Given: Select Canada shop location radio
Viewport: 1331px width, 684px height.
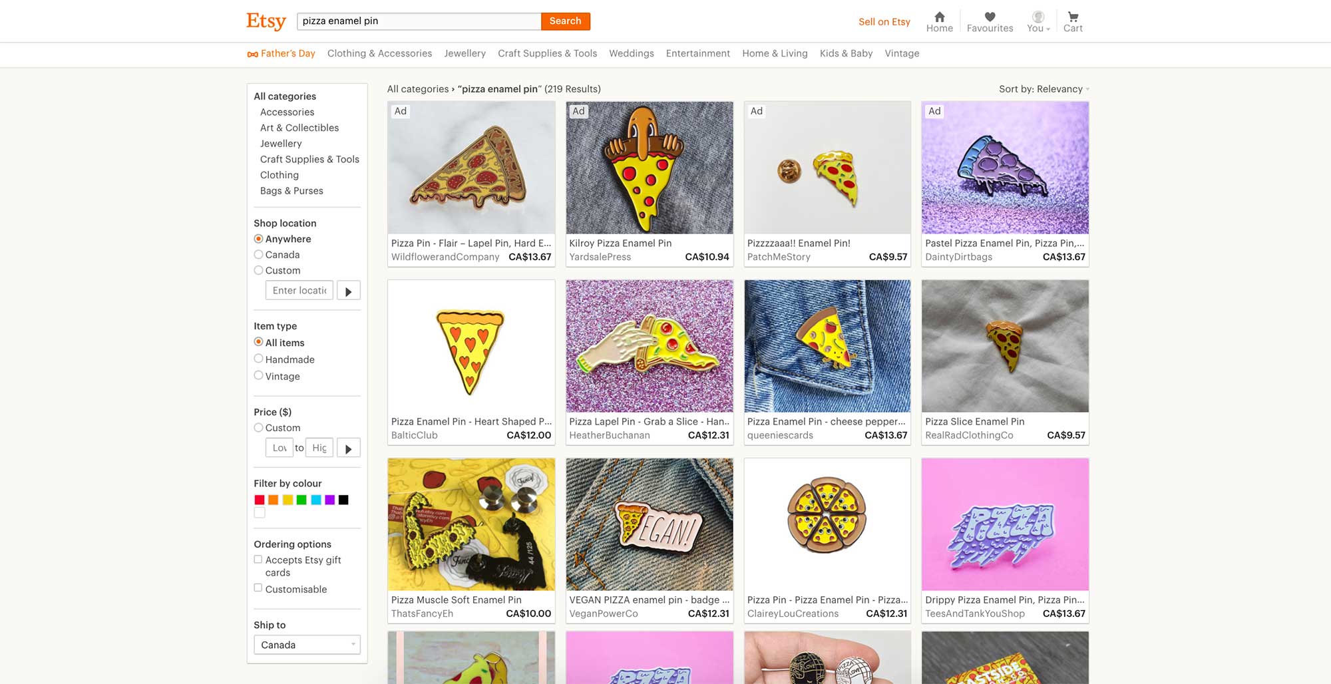Looking at the screenshot, I should coord(258,254).
